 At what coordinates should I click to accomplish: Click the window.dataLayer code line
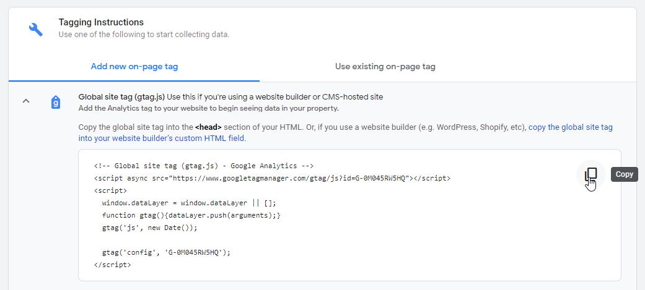pos(189,203)
